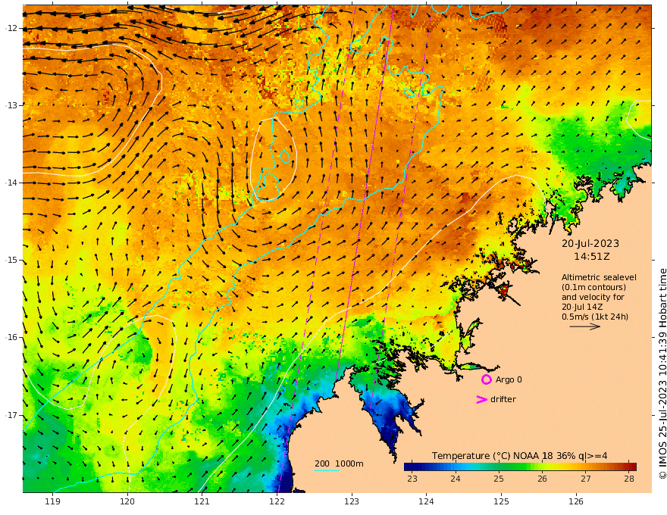667x515 pixels.
Task: Click latitude axis label -17
Action: coord(11,415)
